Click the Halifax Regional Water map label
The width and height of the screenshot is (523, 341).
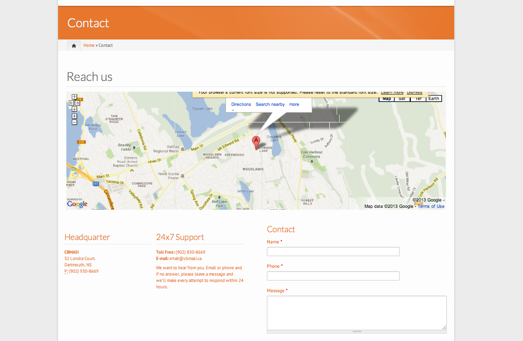click(166, 149)
